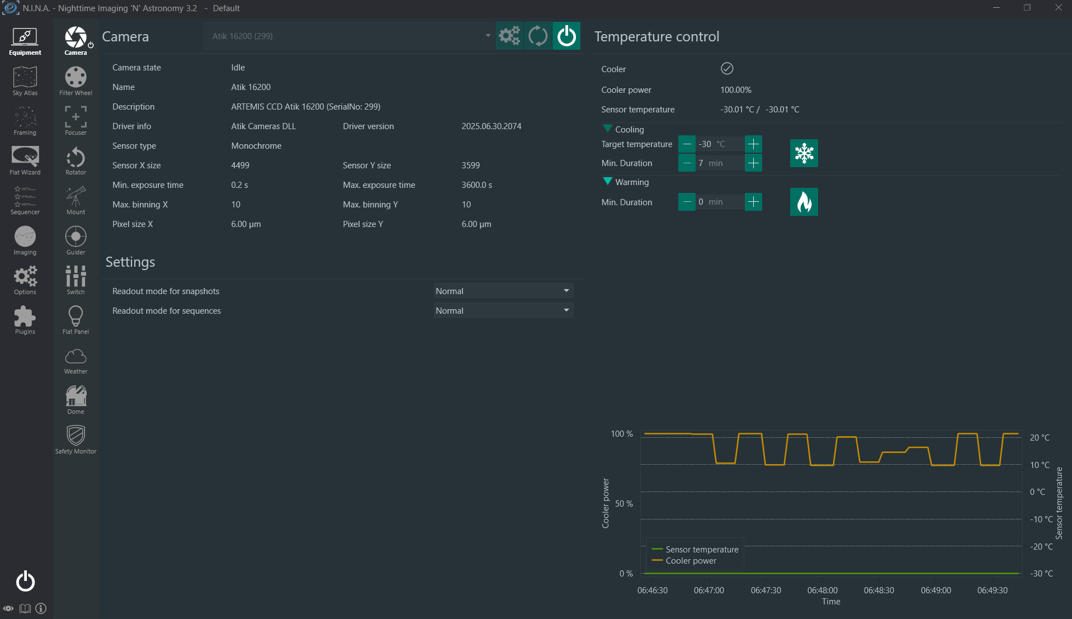
Task: Decrease cooling Min. Duration with minus
Action: [x=687, y=163]
